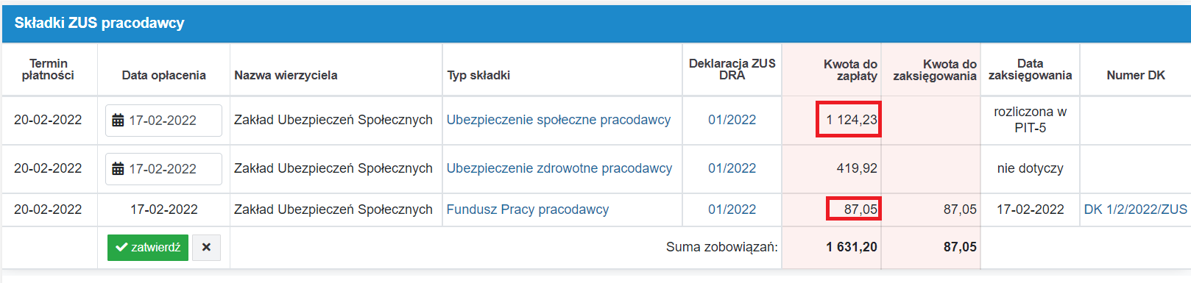Click the X cancel button beside zatwierdź
Image resolution: width=1191 pixels, height=283 pixels.
(x=206, y=248)
